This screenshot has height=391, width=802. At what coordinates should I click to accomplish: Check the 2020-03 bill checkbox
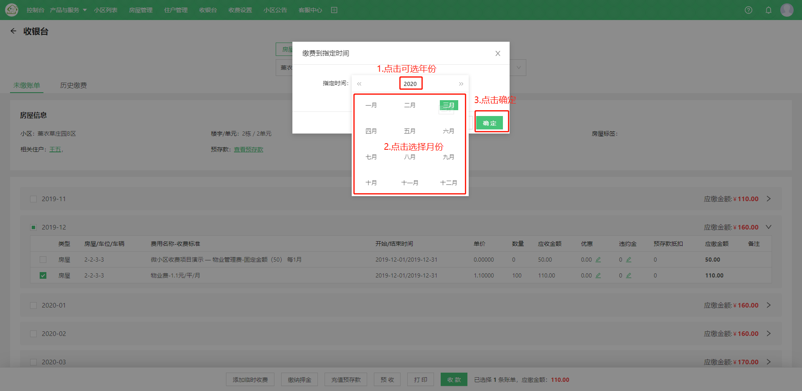tap(33, 362)
